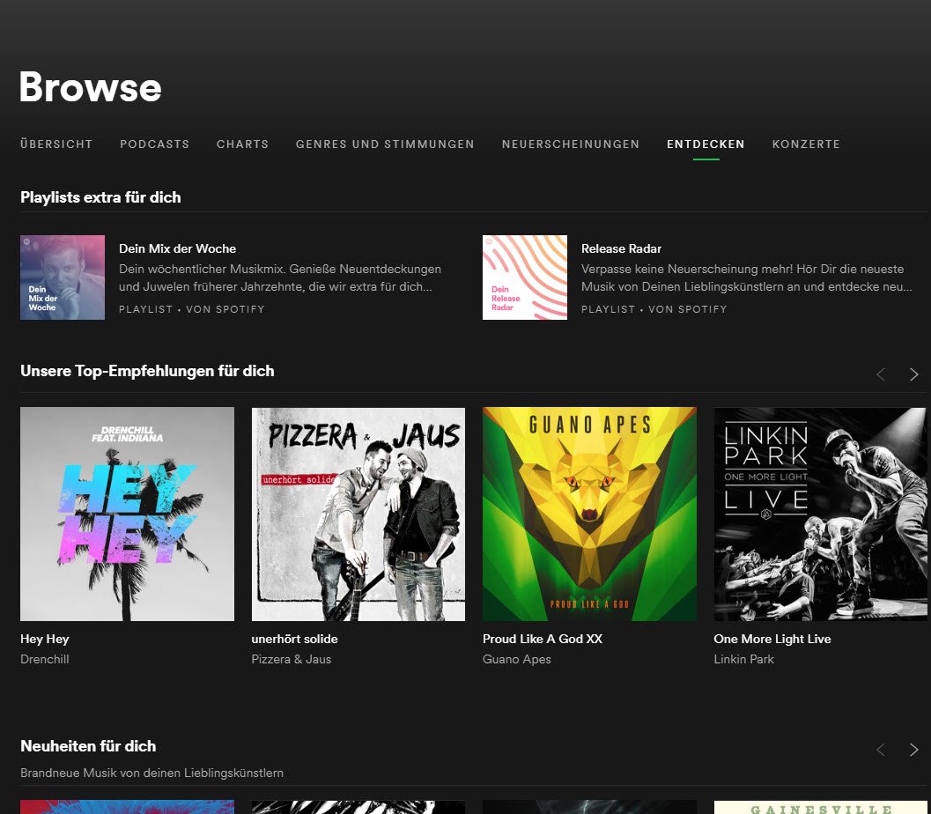
Task: Click Playlists extra für dich heading
Action: pos(100,197)
